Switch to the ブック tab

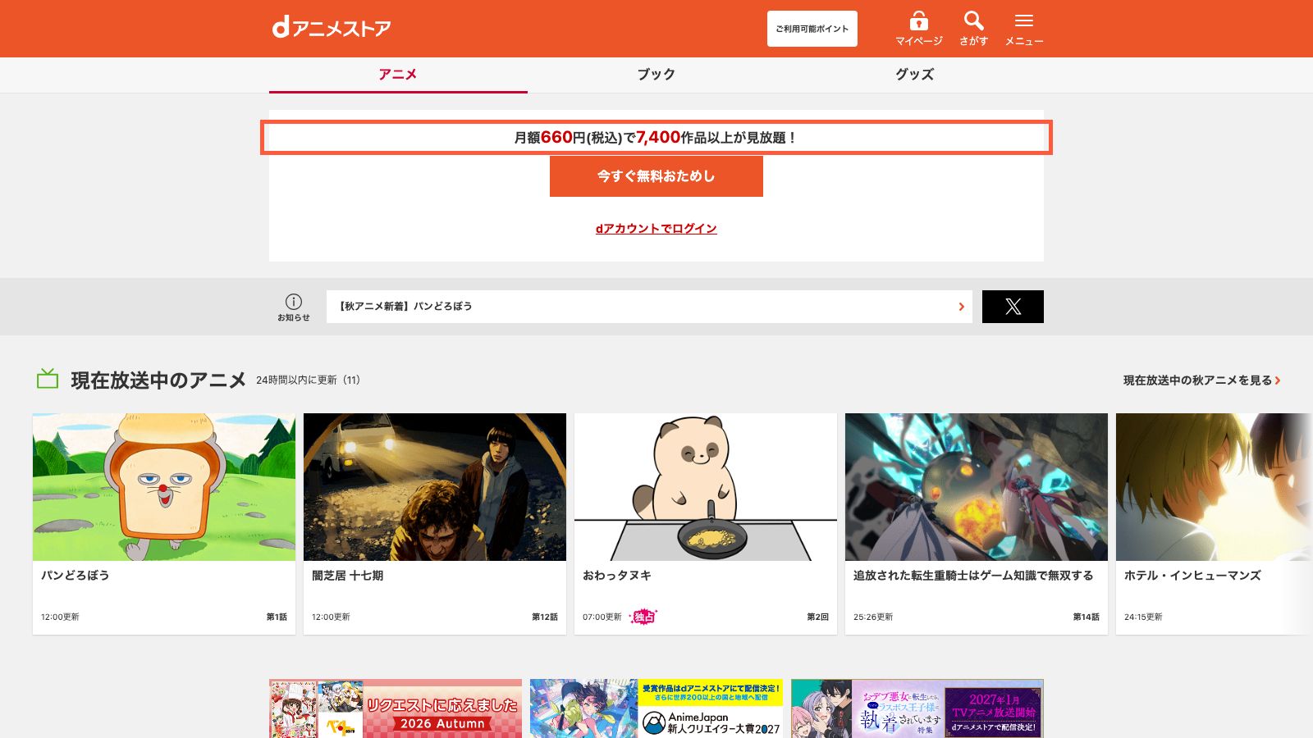[x=656, y=75]
